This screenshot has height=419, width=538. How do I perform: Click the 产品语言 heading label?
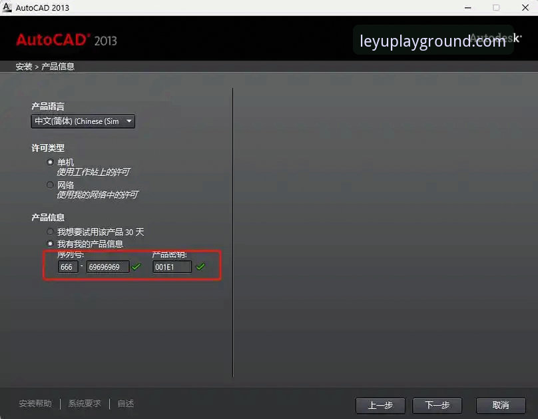click(x=48, y=107)
